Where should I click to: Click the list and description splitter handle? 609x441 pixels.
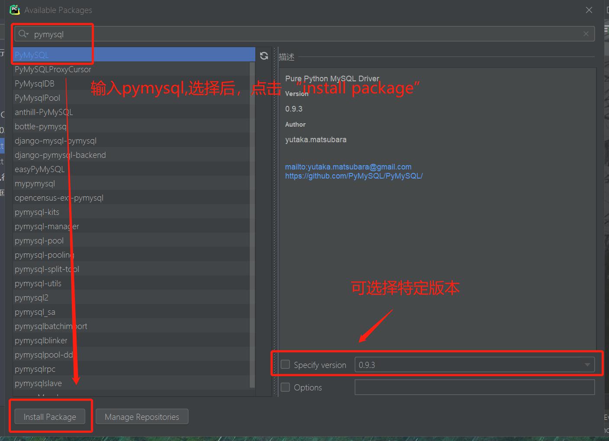(274, 221)
